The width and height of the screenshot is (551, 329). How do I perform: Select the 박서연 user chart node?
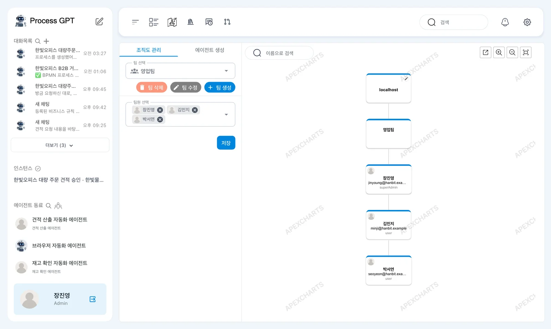[x=388, y=270]
